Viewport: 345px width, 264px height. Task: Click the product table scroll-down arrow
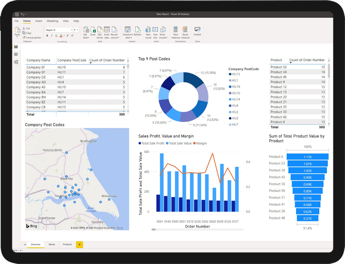coord(329,124)
